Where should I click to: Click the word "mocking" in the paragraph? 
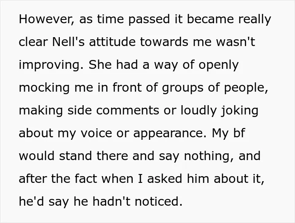click(x=44, y=88)
